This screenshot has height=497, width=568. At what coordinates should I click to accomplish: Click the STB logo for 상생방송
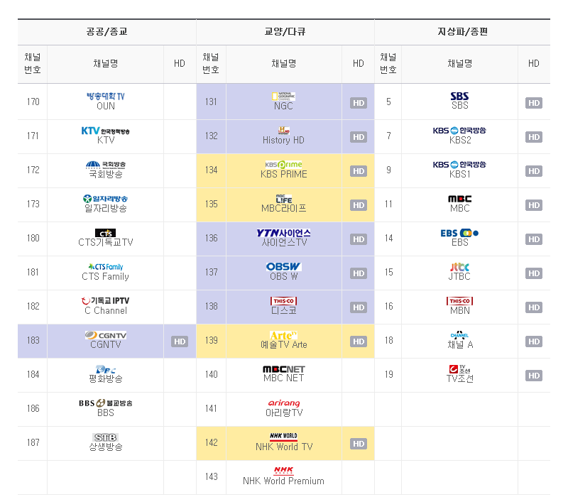pyautogui.click(x=105, y=437)
